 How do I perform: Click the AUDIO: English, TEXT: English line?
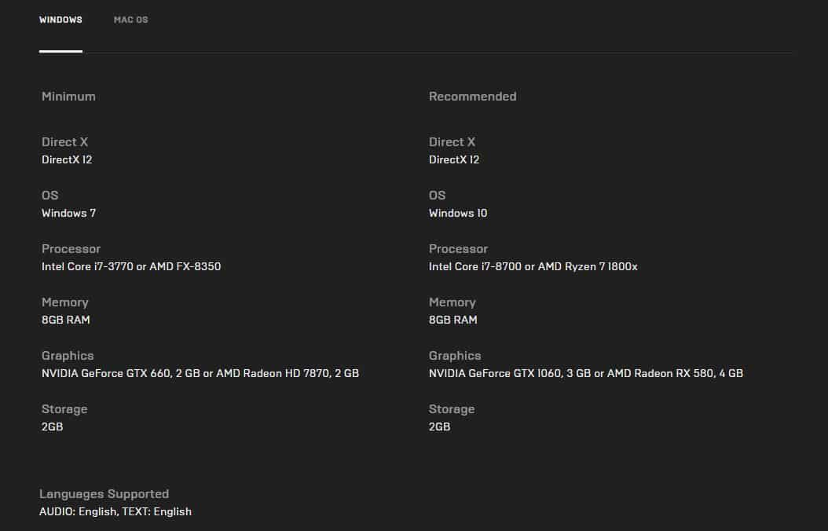[x=115, y=511]
